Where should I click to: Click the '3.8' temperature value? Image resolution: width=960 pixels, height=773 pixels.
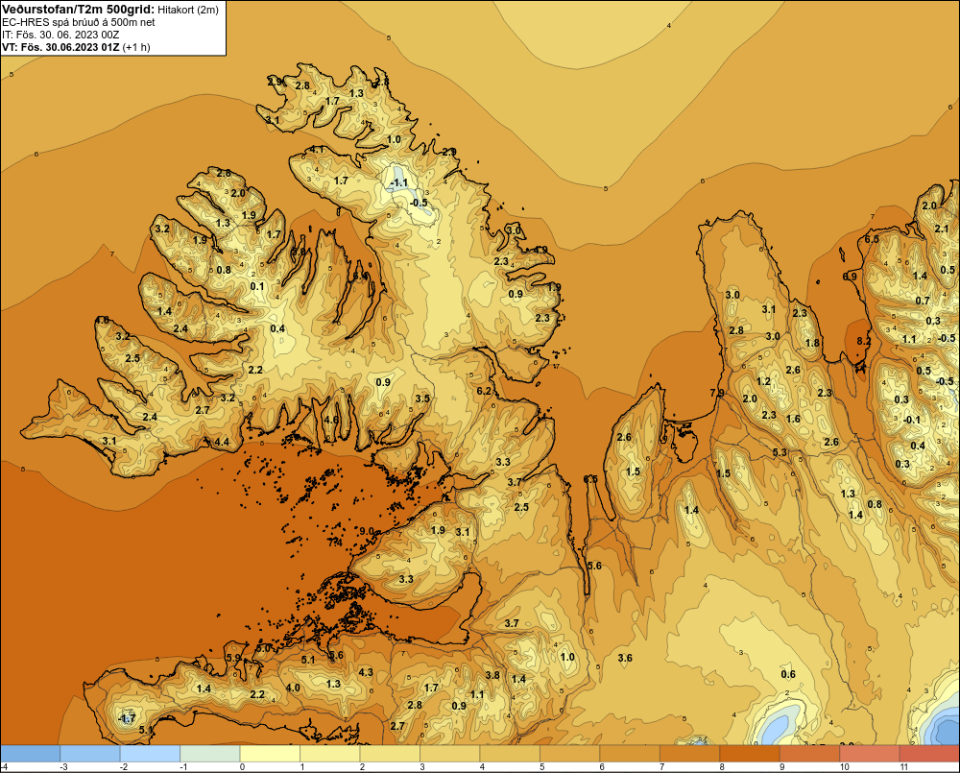[492, 675]
